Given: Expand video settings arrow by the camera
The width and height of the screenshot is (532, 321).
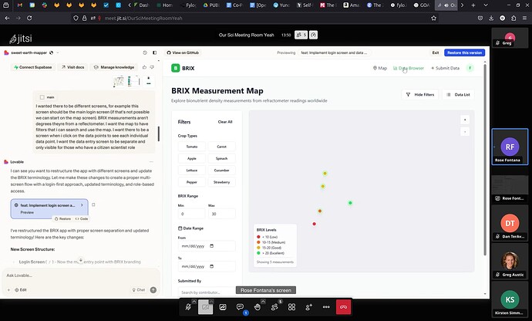Looking at the screenshot, I should 211,301.
